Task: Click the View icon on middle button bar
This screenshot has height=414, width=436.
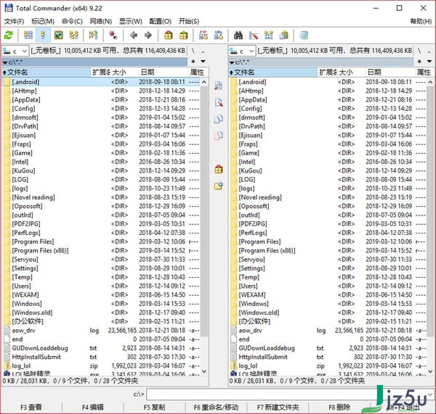Action: (x=219, y=86)
